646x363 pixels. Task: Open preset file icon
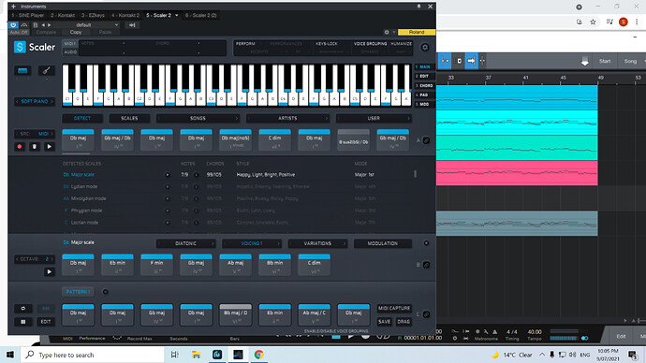point(36,25)
